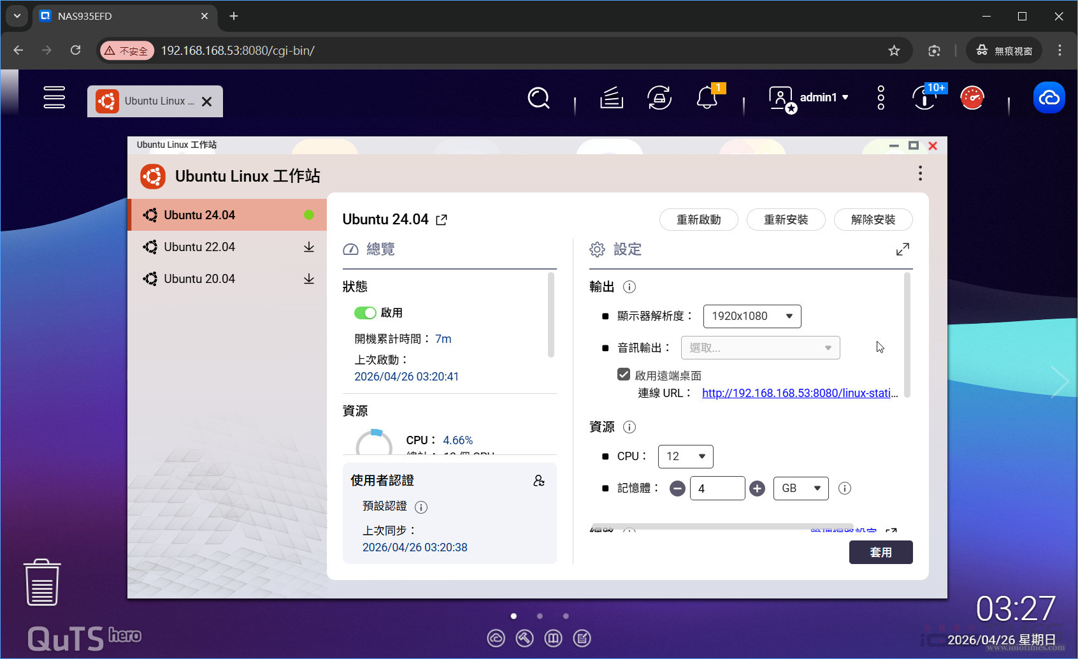Download Ubuntu 22.04 via arrow icon
The height and width of the screenshot is (659, 1078).
[x=309, y=247]
